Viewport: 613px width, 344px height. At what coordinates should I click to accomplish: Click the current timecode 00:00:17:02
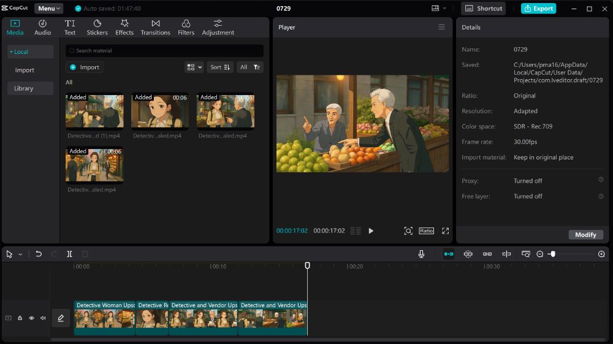click(292, 231)
